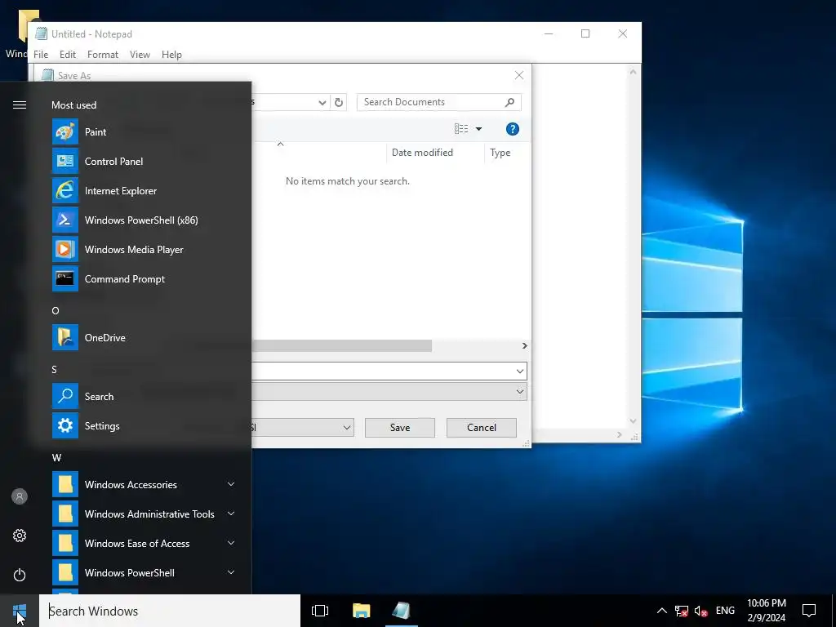Open the Encoding dropdown
Image resolution: width=836 pixels, height=627 pixels.
346,428
